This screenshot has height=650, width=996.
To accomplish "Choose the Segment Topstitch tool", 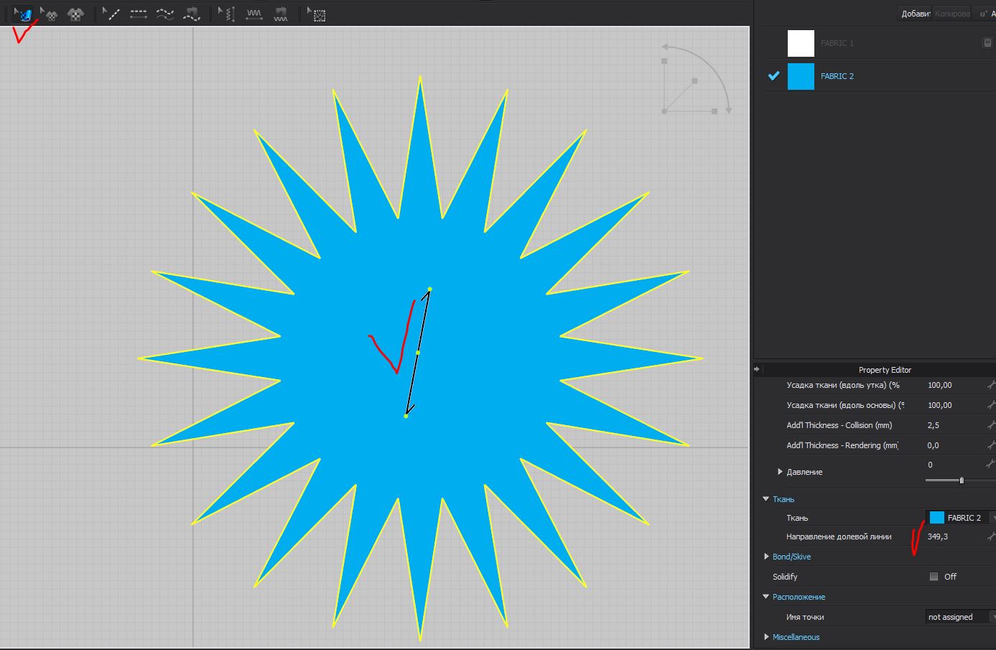I will 139,14.
